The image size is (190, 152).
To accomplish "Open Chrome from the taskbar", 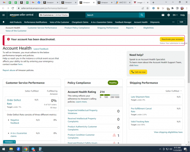I will coord(26,149).
